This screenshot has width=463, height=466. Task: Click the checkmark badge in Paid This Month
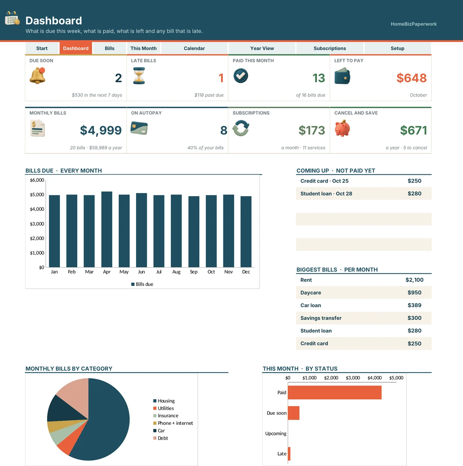click(x=241, y=75)
